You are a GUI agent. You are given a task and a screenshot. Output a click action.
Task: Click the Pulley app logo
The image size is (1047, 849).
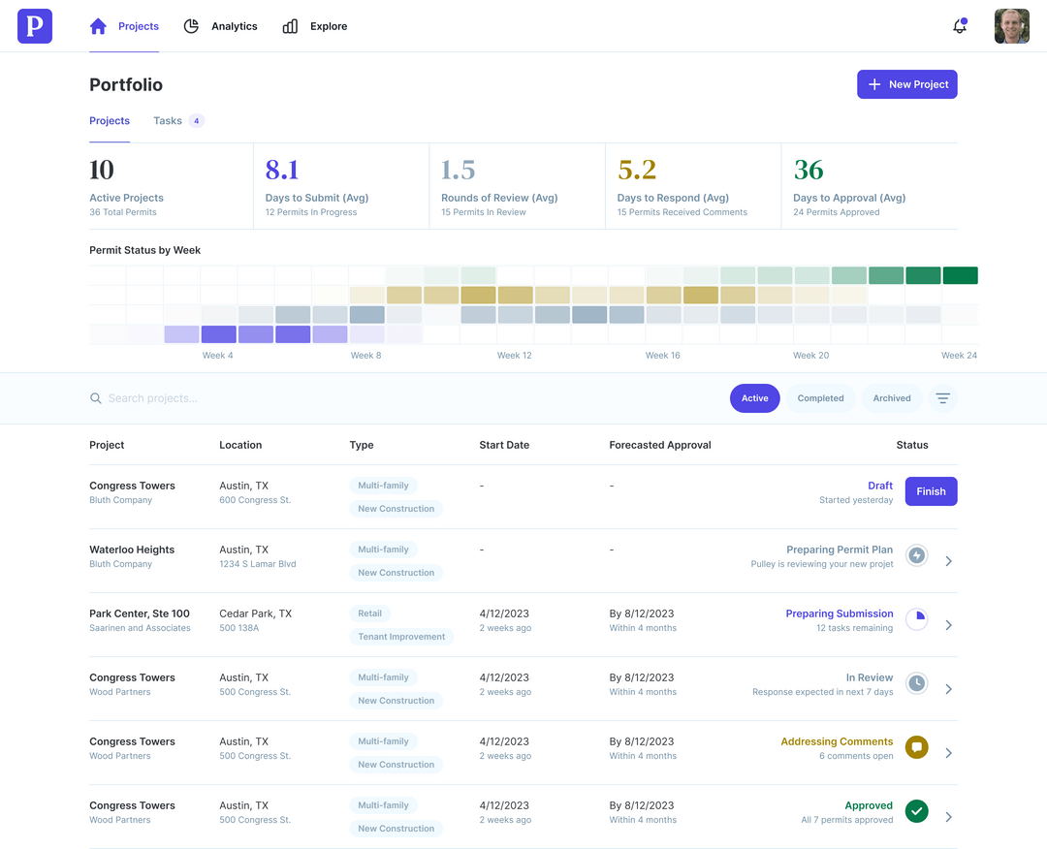(x=34, y=26)
